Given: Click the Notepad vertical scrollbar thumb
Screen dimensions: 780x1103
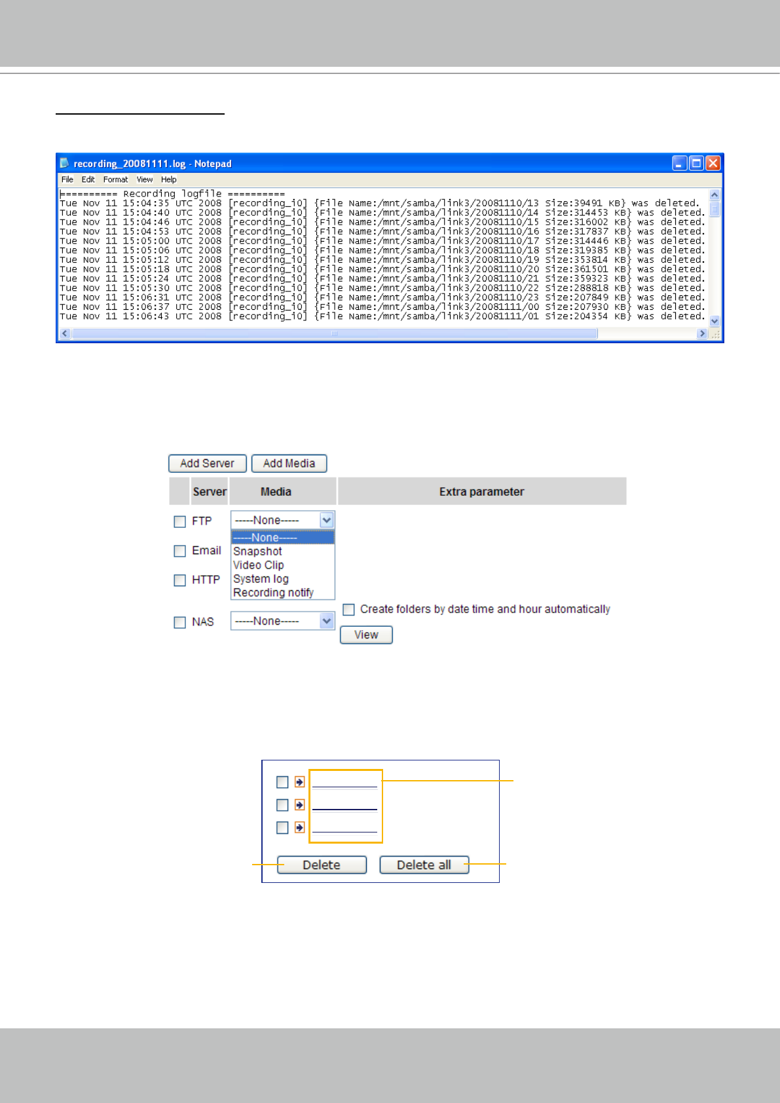Looking at the screenshot, I should pos(715,208).
